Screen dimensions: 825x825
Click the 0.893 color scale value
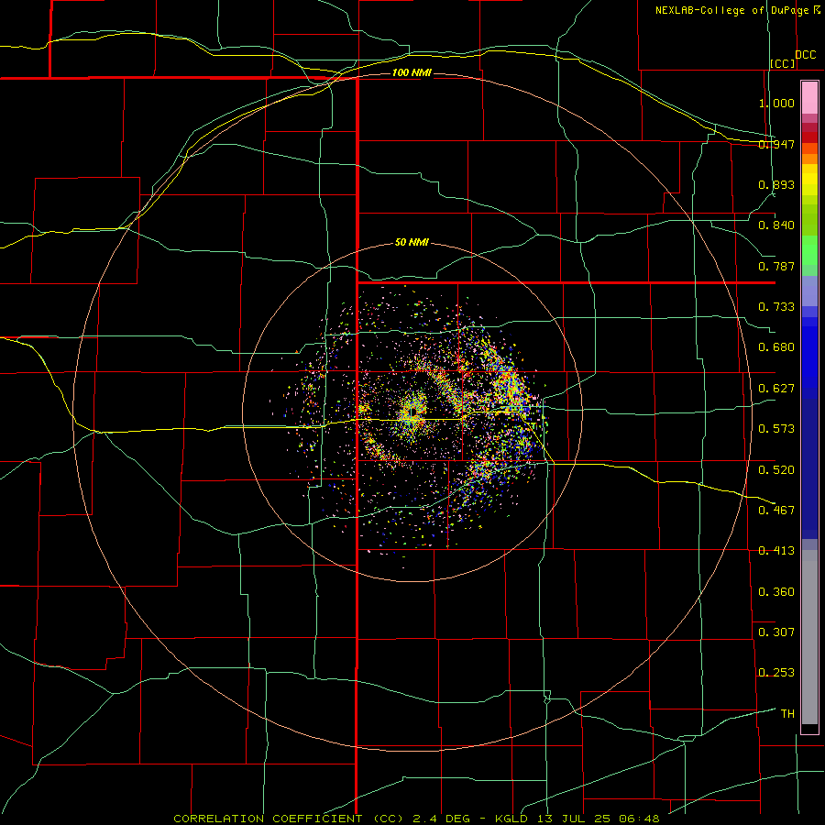point(776,184)
